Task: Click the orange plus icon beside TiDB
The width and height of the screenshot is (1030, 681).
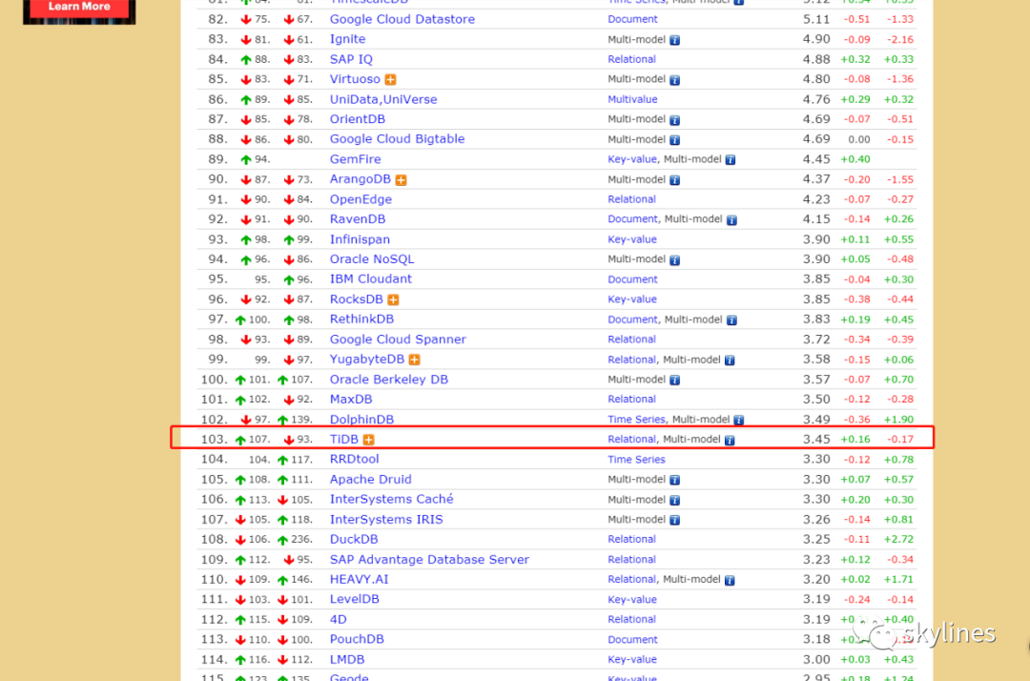Action: [x=368, y=440]
